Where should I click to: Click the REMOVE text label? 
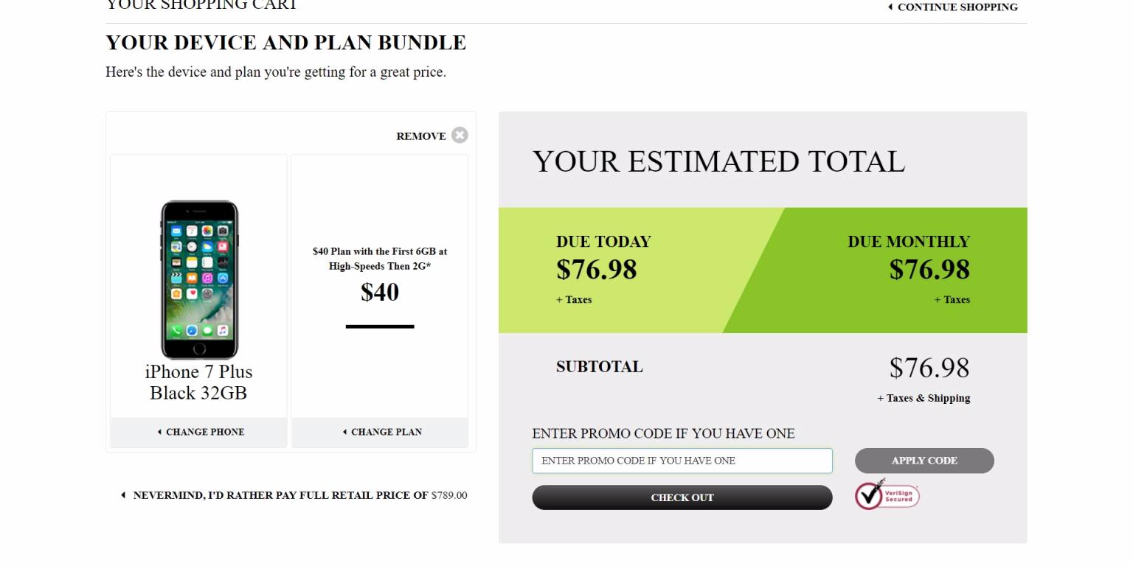pyautogui.click(x=420, y=136)
